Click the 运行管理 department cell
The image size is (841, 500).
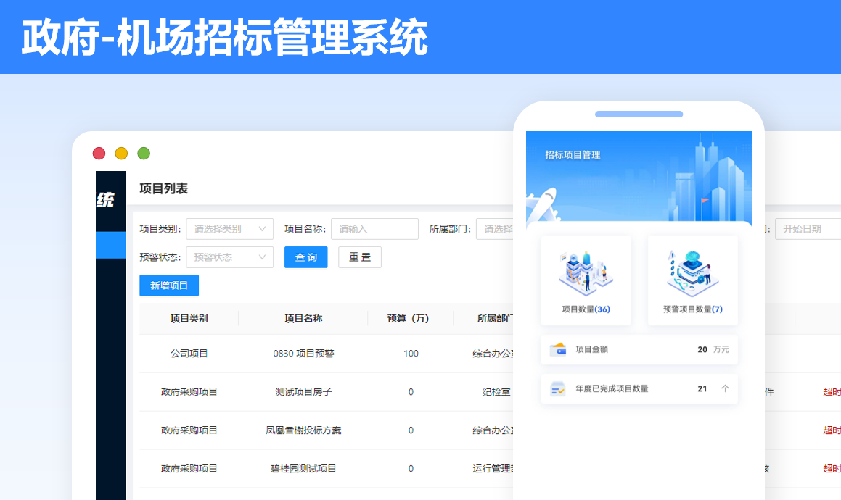[x=493, y=469]
